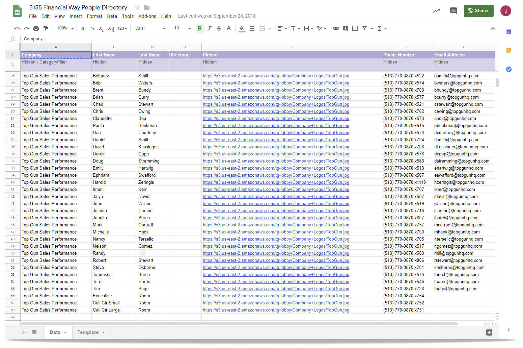The image size is (523, 348).
Task: Open the cell borders tool
Action: point(252,29)
